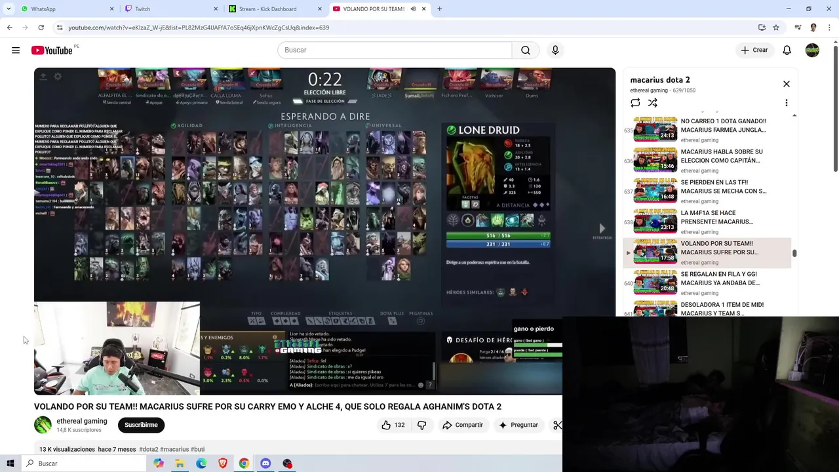View site information icon
This screenshot has height=472, width=839.
[x=60, y=28]
